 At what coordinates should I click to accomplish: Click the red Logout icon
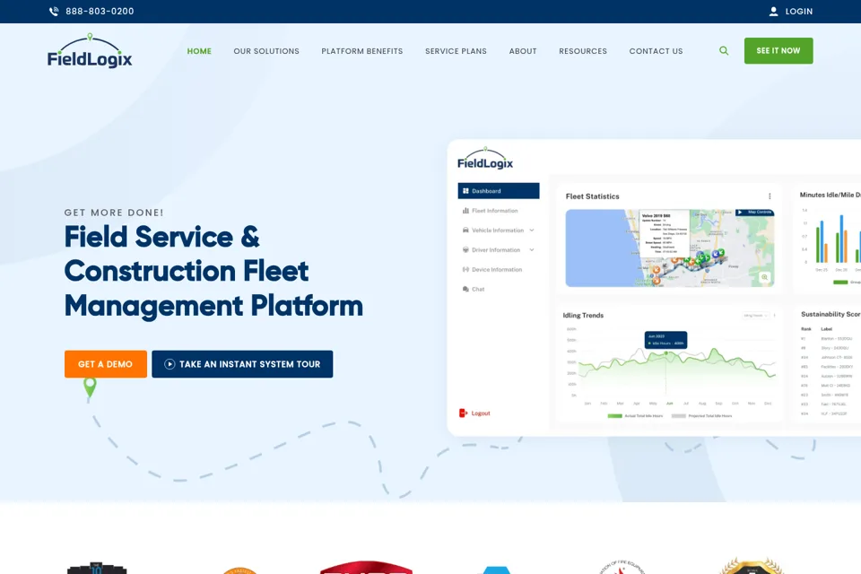point(463,413)
